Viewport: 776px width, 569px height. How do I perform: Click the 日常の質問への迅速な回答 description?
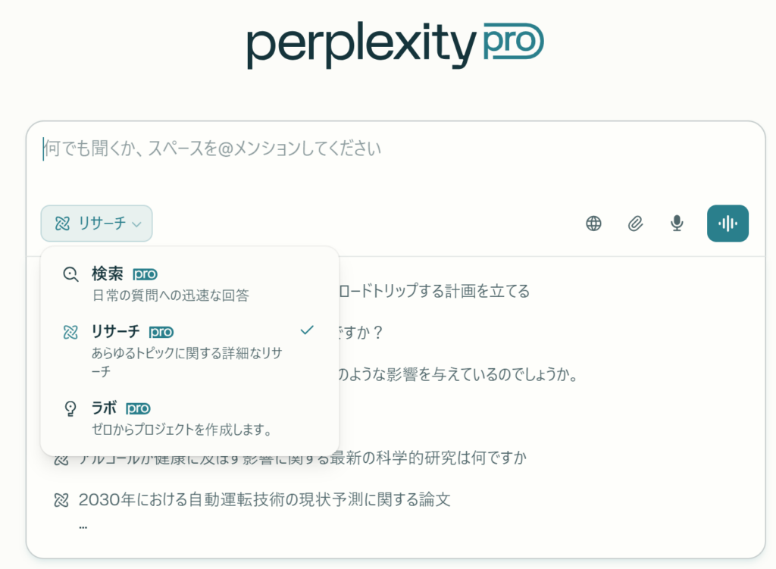tap(171, 295)
